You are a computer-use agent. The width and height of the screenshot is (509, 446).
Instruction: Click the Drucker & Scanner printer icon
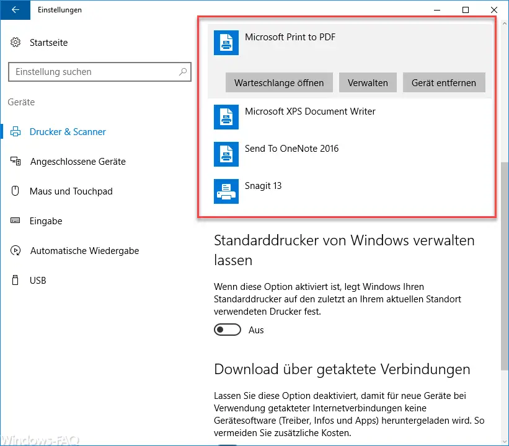click(15, 132)
